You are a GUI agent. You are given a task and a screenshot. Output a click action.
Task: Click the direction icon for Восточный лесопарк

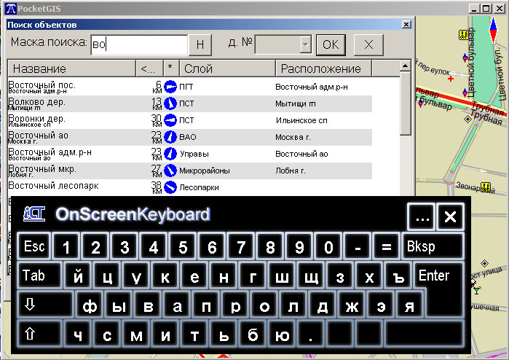tap(170, 187)
